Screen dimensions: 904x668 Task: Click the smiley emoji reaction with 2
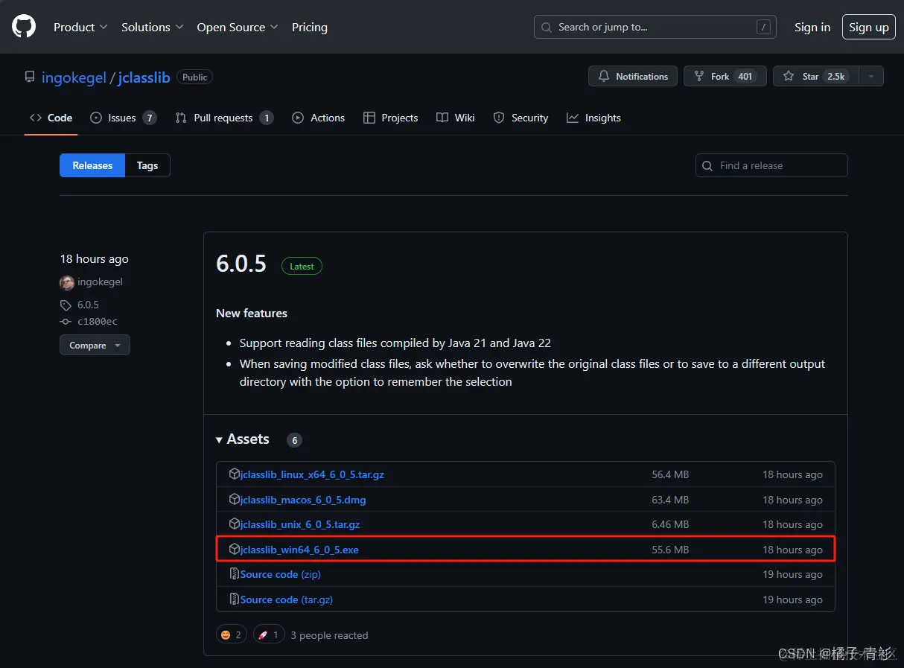coord(231,634)
